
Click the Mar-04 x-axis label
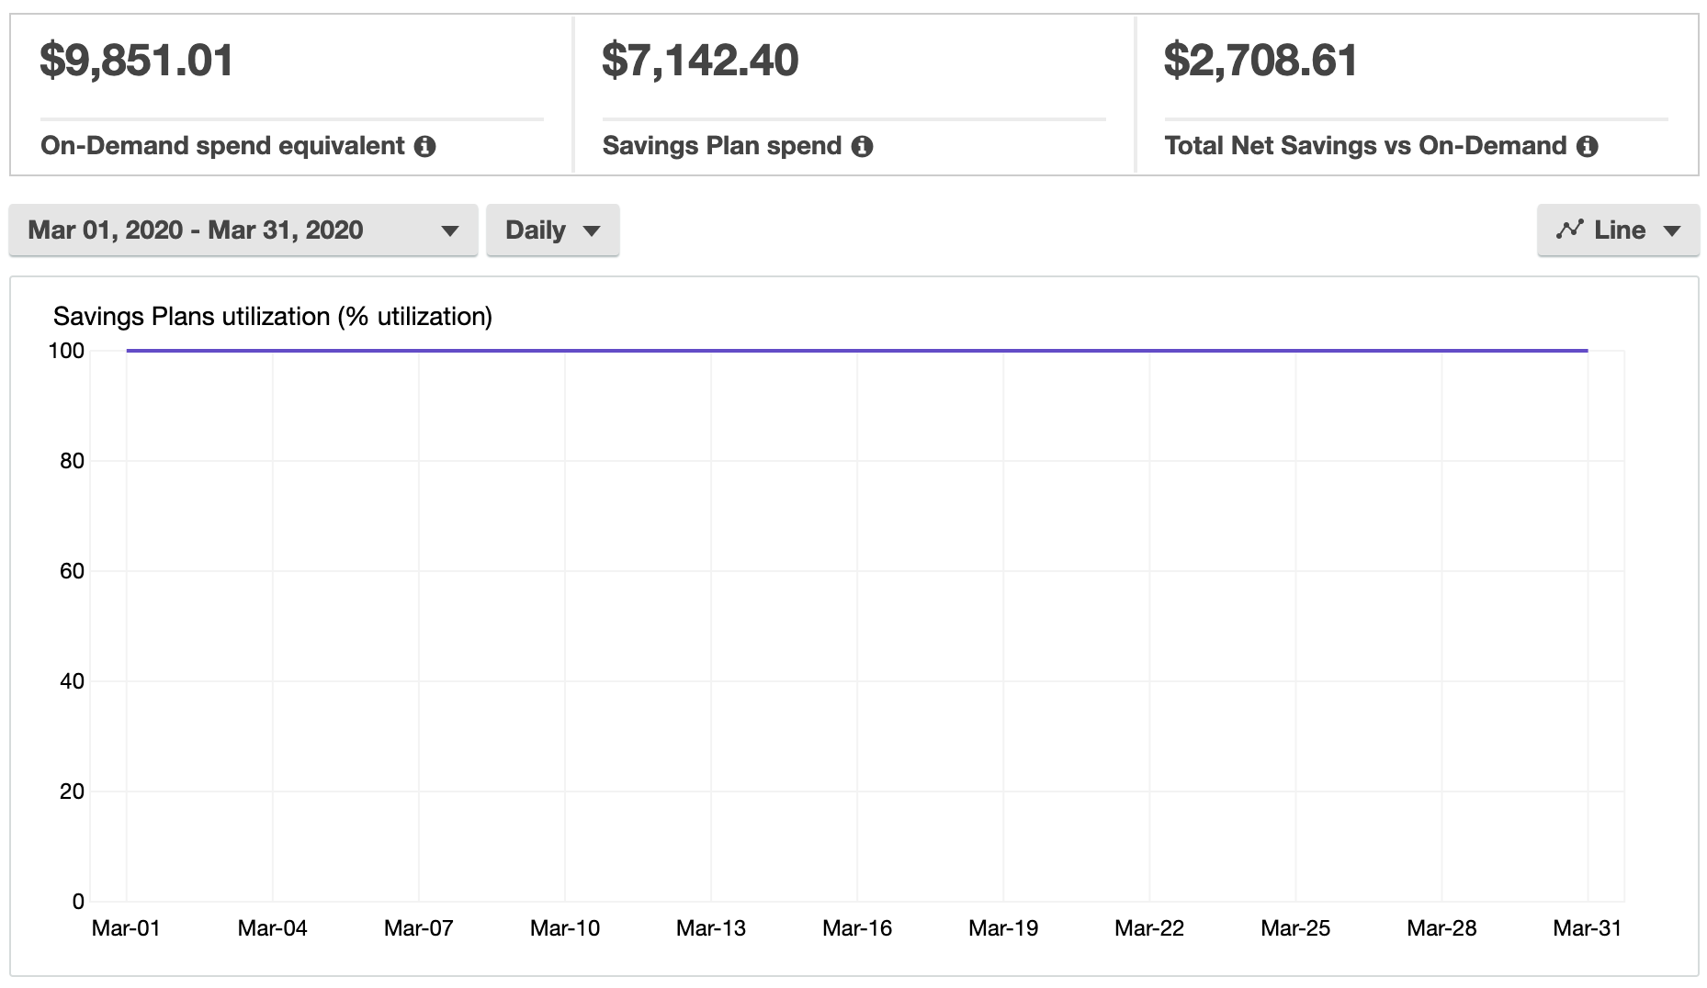(x=272, y=928)
